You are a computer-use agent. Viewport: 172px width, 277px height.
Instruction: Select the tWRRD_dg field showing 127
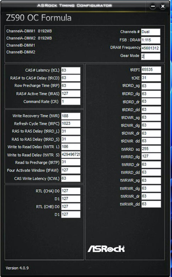[x=151, y=156]
